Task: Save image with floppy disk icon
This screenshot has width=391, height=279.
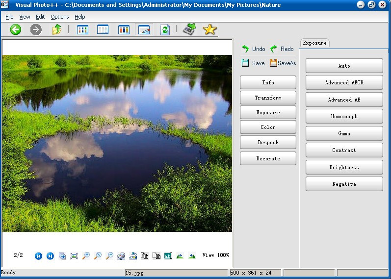Action: tap(245, 63)
